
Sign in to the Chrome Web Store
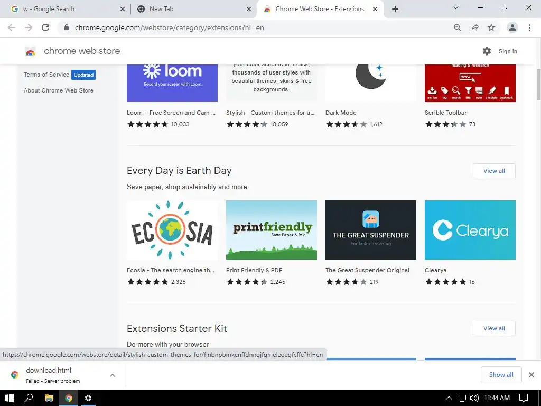click(508, 51)
